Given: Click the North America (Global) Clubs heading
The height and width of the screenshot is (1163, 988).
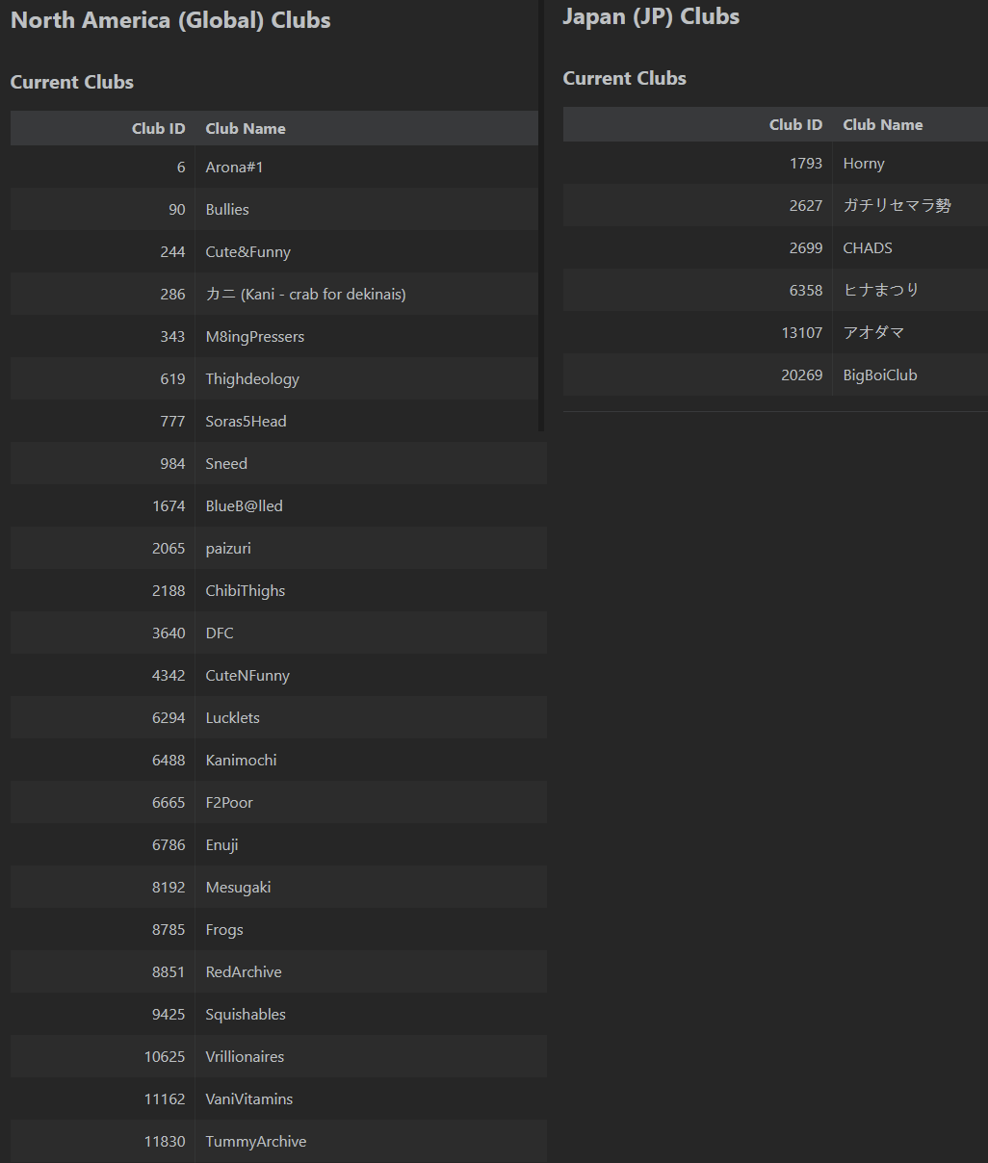Looking at the screenshot, I should tap(170, 20).
